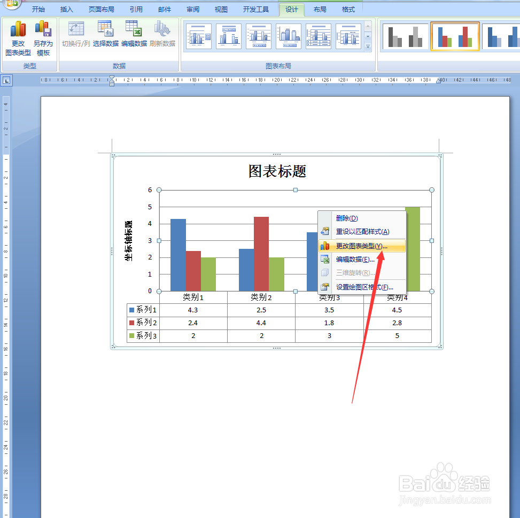Apply the blue monochrome chart style
Screen dimensions: 520x518
(x=501, y=36)
